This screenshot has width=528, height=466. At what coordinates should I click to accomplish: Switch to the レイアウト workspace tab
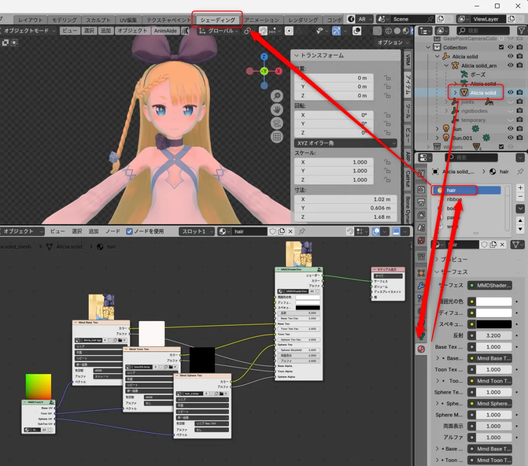click(x=30, y=20)
